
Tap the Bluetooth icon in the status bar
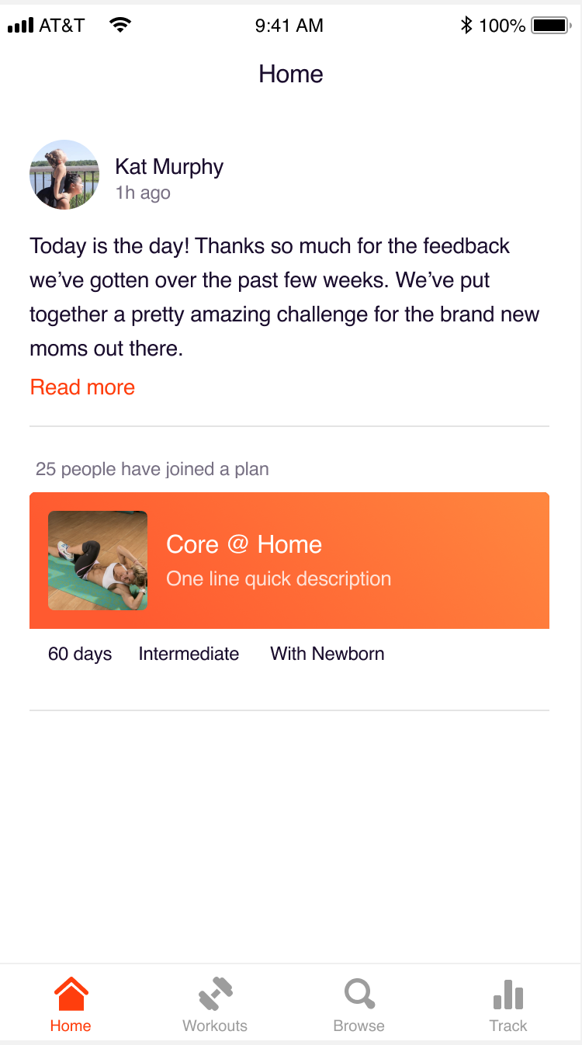[x=466, y=25]
